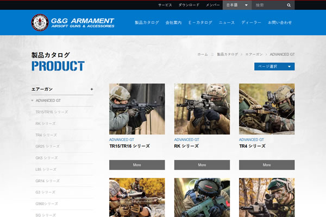Open the 会社案内 navigation menu
This screenshot has width=326, height=217.
[x=173, y=22]
